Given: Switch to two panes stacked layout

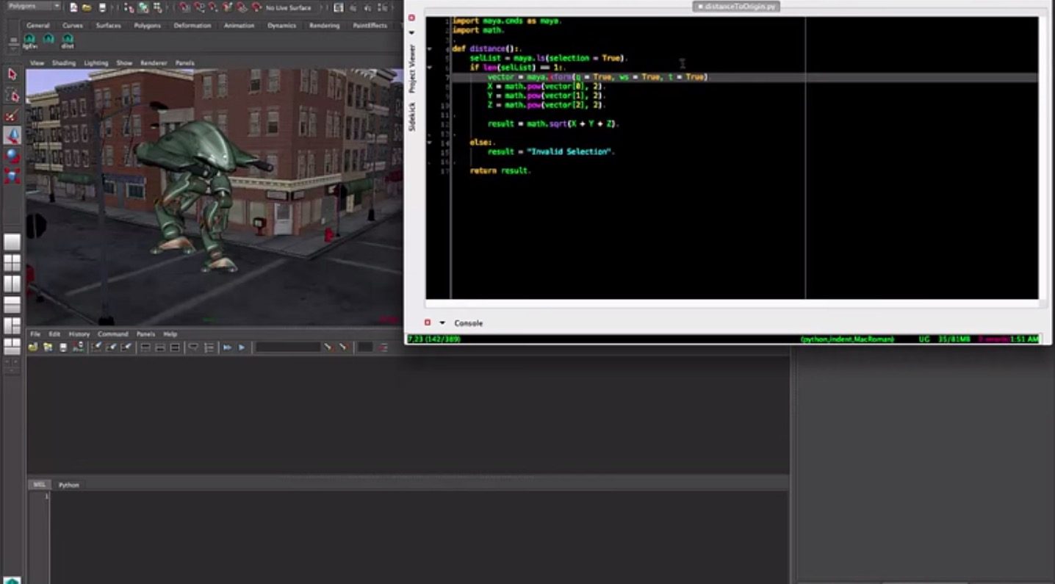Looking at the screenshot, I should click(12, 304).
